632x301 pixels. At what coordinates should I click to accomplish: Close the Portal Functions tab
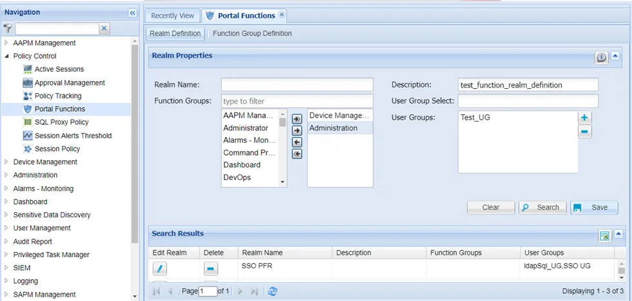pyautogui.click(x=282, y=14)
